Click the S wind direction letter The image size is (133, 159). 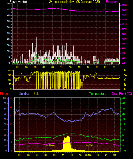pos(125,80)
